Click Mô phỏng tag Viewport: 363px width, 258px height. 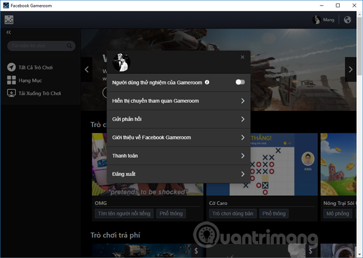coord(338,214)
